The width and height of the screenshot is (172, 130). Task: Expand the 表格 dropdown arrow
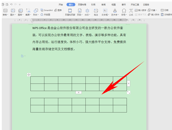8,15
